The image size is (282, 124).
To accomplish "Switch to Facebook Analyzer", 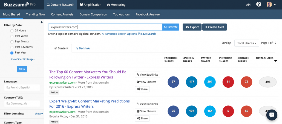I will pyautogui.click(x=148, y=14).
